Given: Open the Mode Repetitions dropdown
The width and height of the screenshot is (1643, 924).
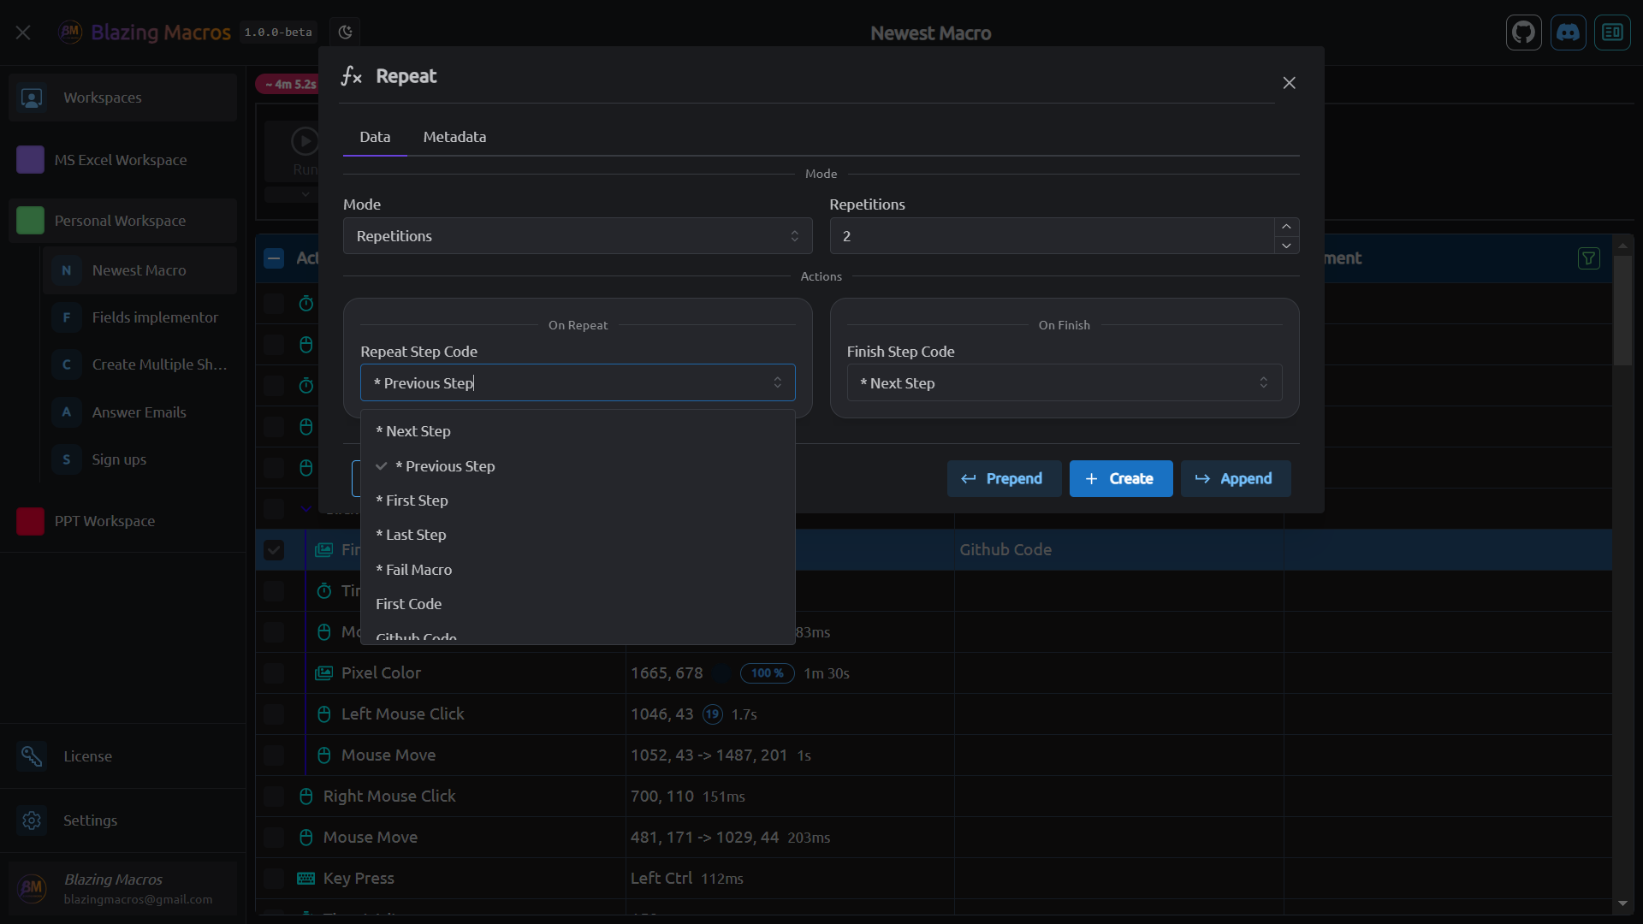Looking at the screenshot, I should (x=578, y=236).
